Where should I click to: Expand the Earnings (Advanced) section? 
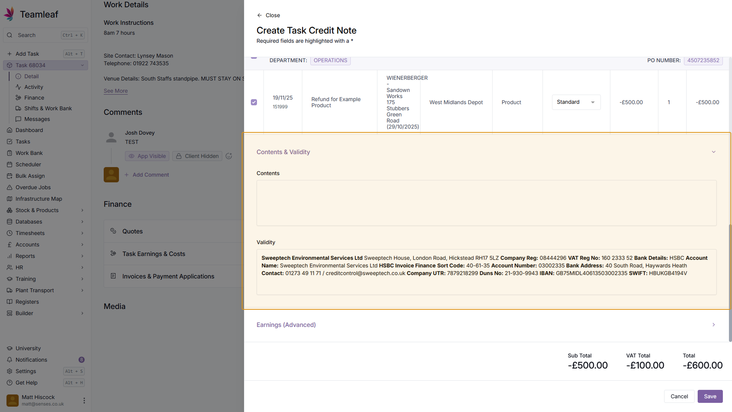(713, 325)
